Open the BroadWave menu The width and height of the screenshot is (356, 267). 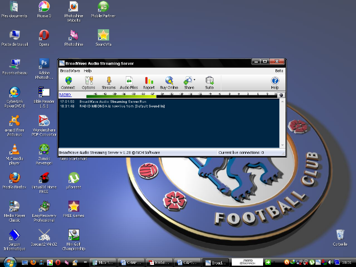tap(69, 70)
